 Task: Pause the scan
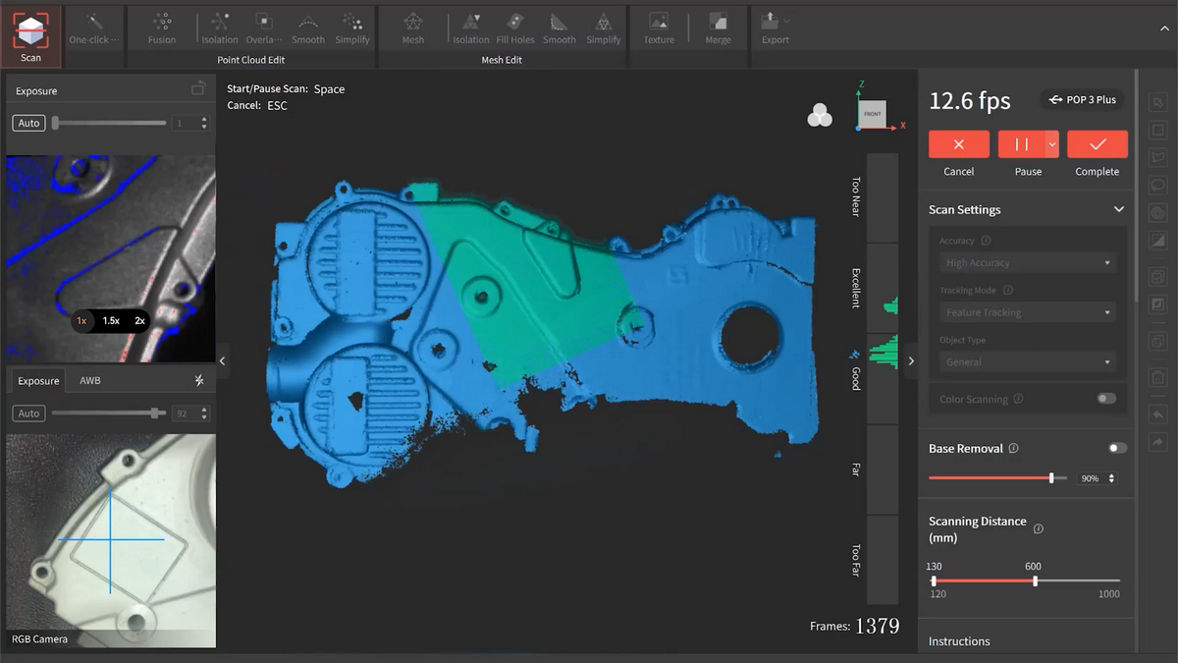(x=1022, y=144)
